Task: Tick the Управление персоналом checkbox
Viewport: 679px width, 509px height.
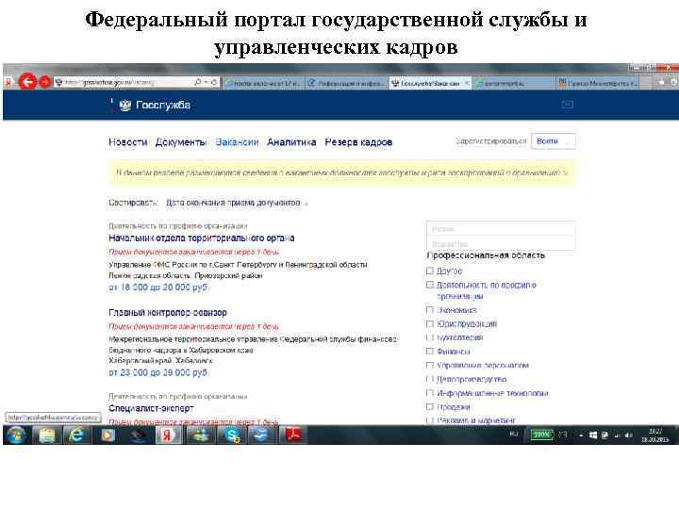Action: tap(430, 366)
